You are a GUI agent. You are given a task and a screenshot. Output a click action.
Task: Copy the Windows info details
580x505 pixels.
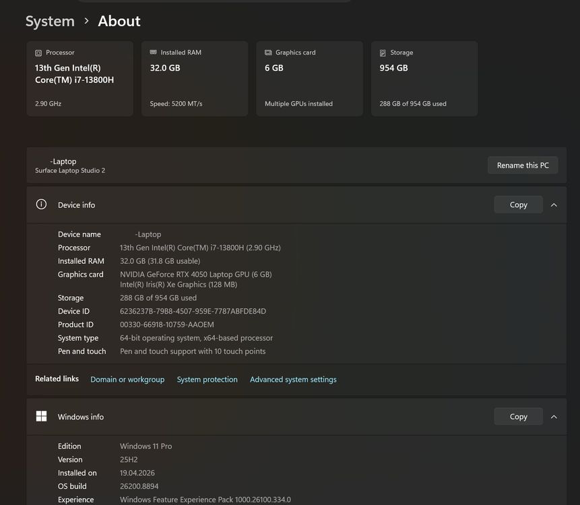click(x=518, y=416)
